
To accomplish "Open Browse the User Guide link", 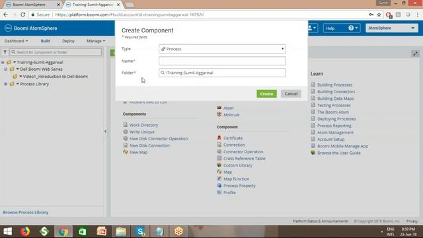I will click(x=339, y=153).
